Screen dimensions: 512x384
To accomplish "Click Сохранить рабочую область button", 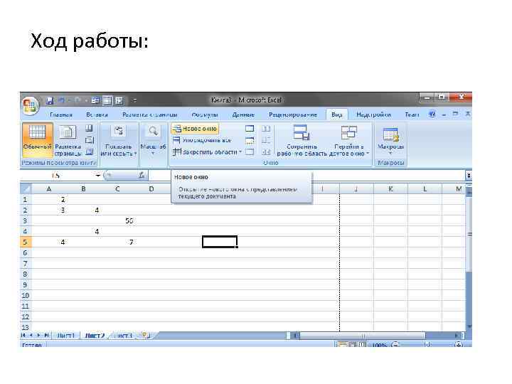I will (302, 141).
